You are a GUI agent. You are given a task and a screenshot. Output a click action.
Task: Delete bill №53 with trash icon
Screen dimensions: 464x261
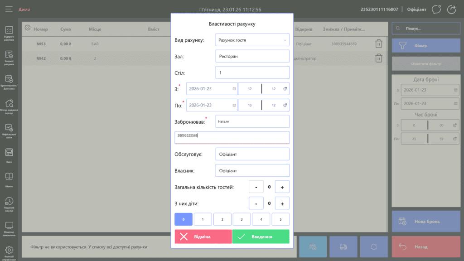pyautogui.click(x=378, y=44)
